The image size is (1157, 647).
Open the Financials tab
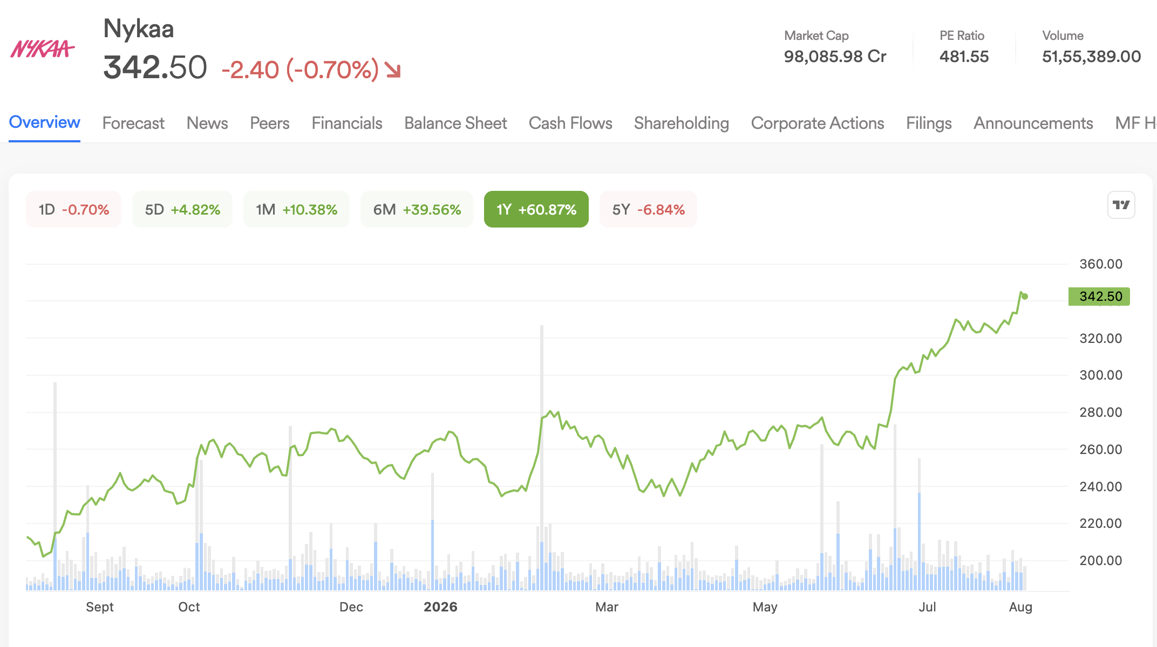point(347,123)
